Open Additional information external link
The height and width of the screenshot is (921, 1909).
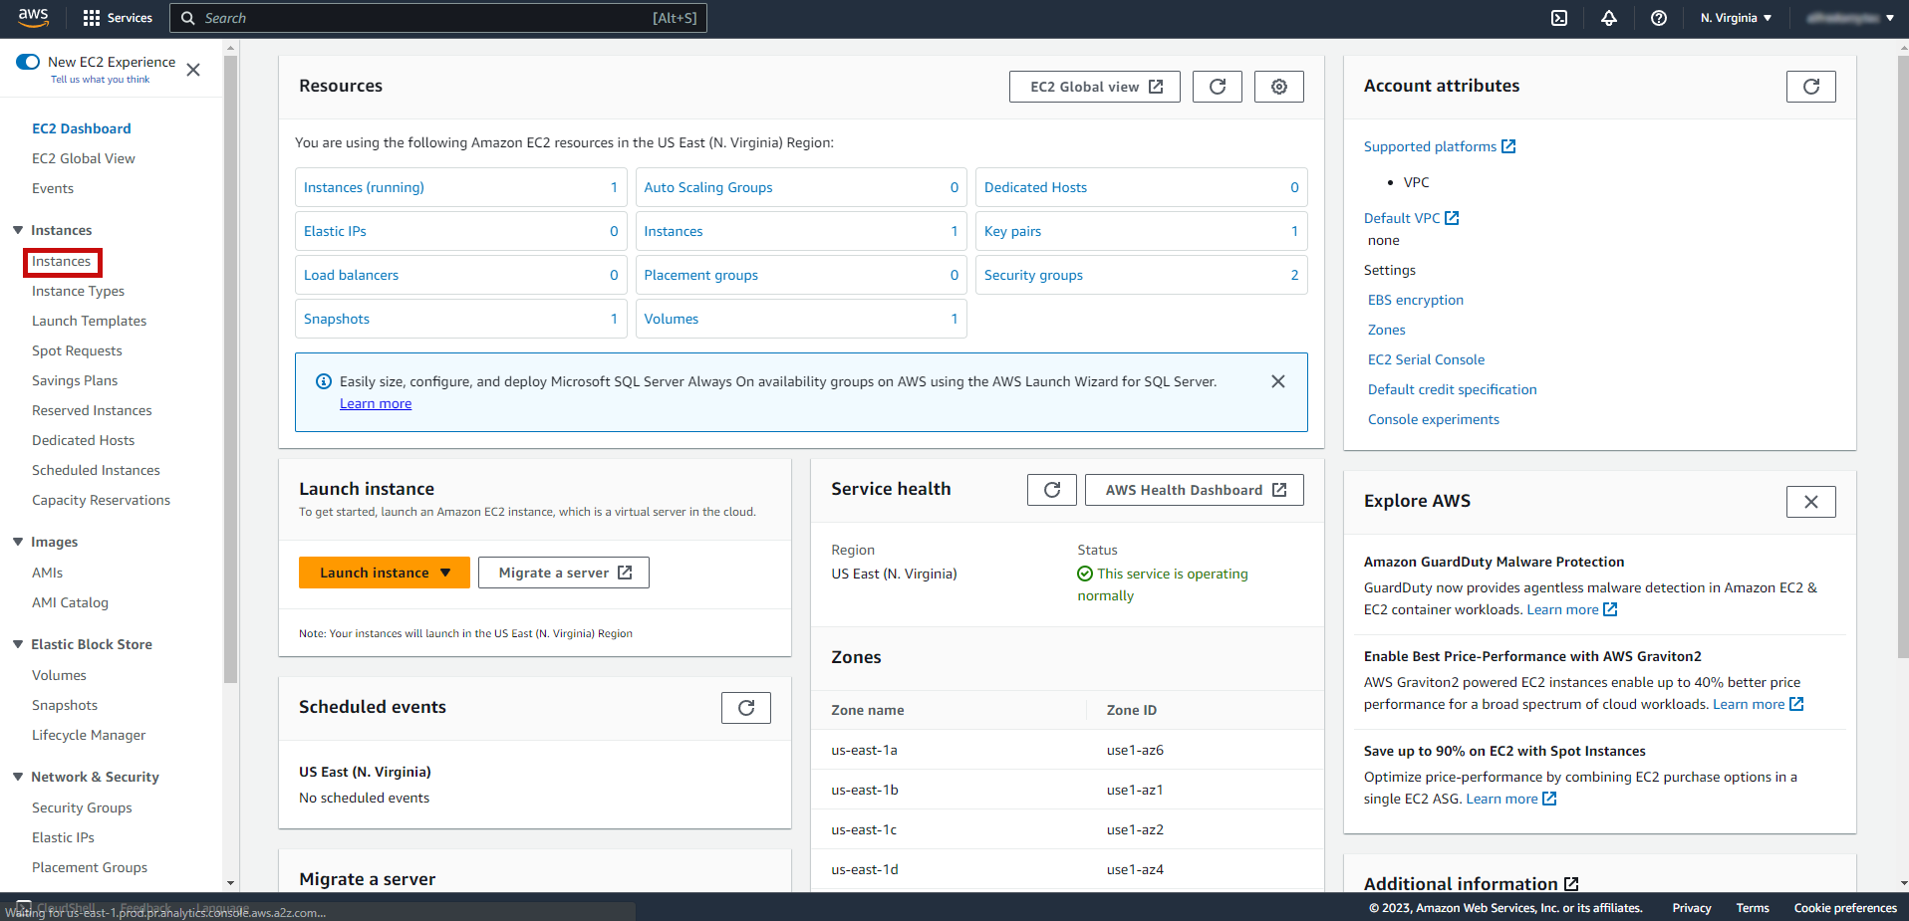pyautogui.click(x=1471, y=884)
